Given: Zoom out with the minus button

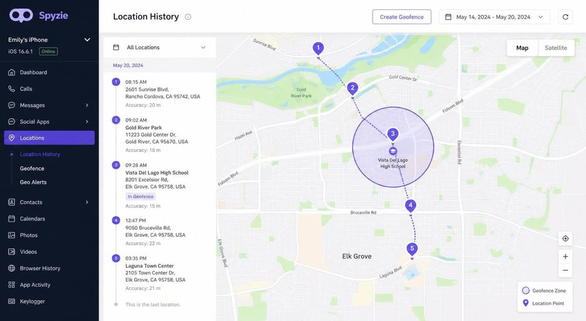Looking at the screenshot, I should click(x=565, y=270).
